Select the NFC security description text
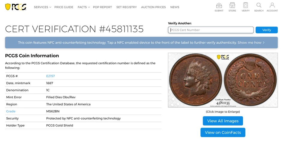The image size is (288, 141). click(83, 118)
